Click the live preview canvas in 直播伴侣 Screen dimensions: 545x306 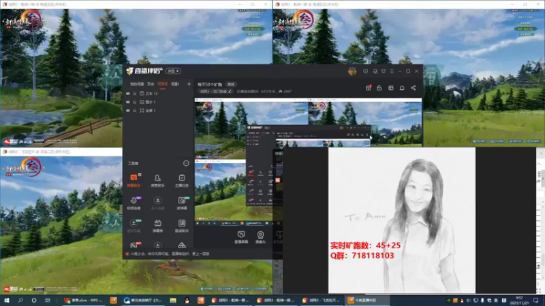[309, 163]
